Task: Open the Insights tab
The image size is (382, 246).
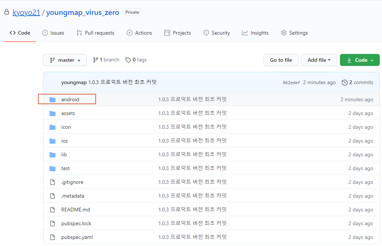Action: [255, 33]
